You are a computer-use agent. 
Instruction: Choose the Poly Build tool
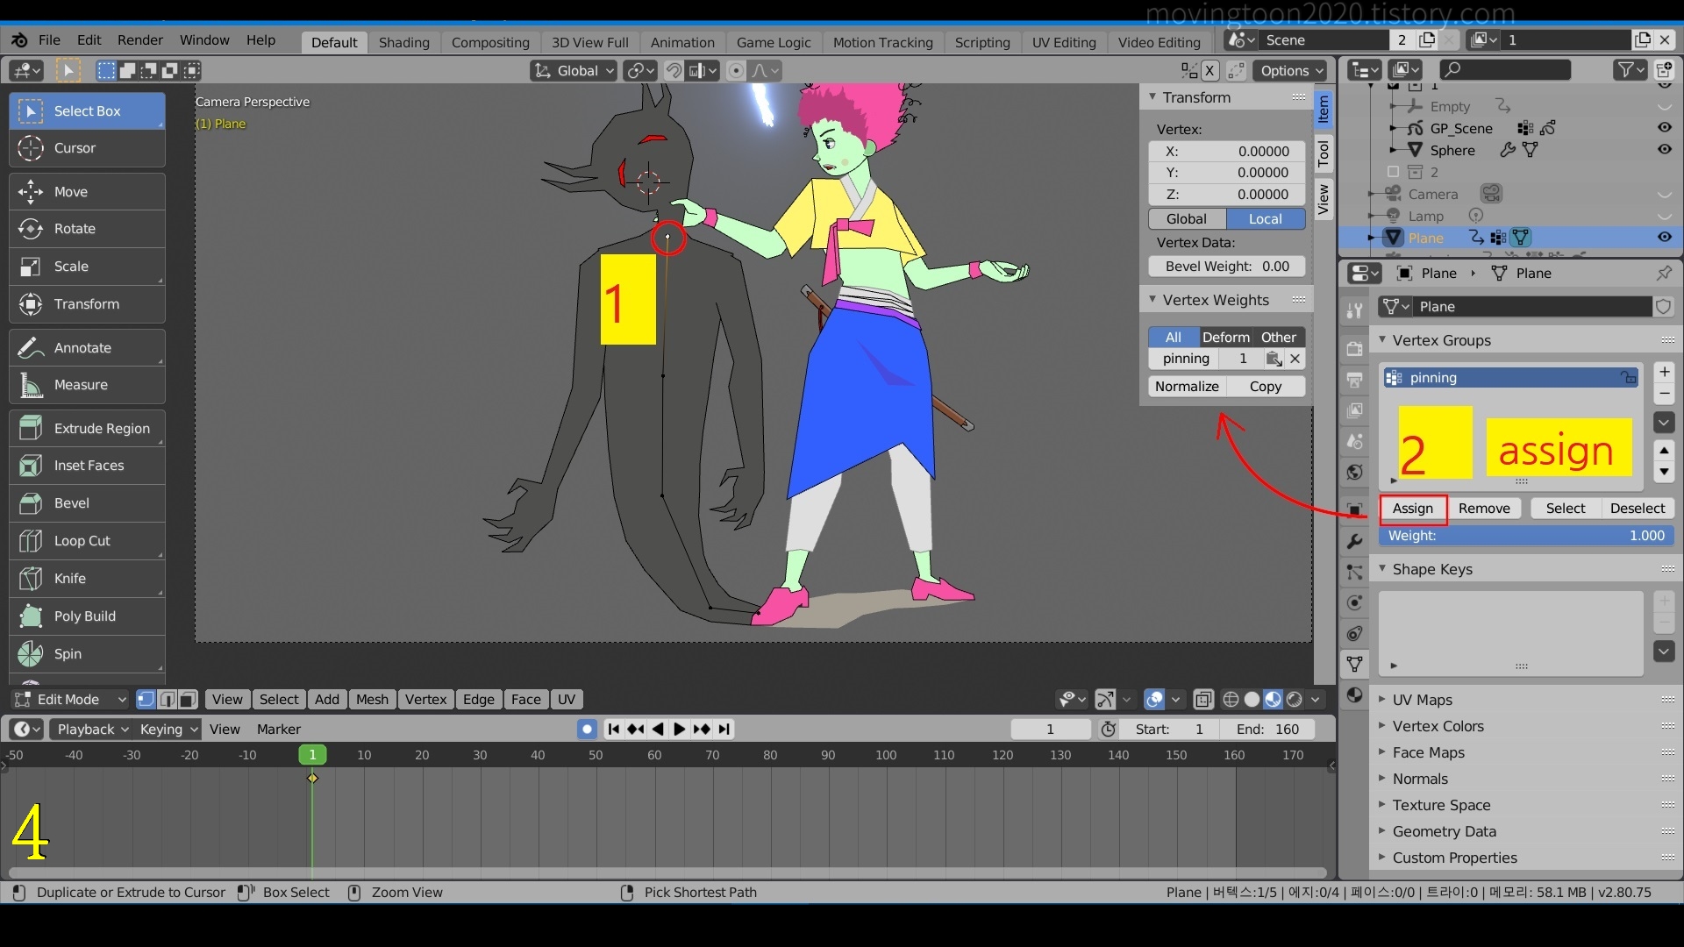tap(87, 616)
